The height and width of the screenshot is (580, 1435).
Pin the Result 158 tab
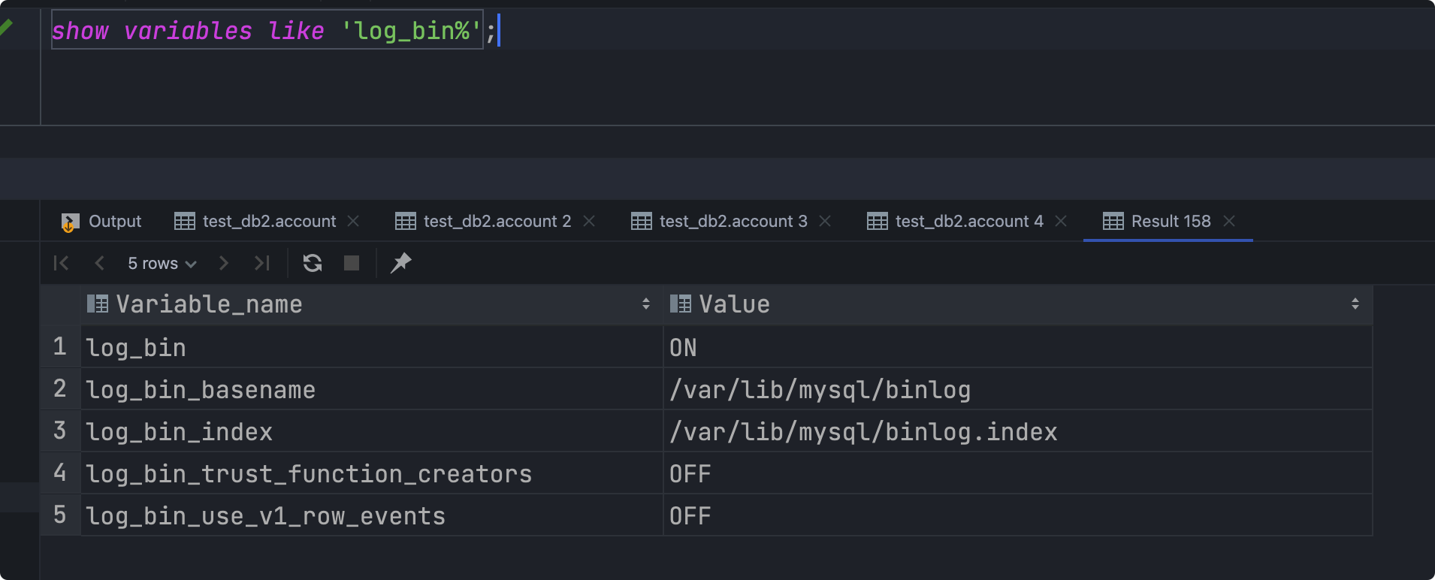coord(401,263)
